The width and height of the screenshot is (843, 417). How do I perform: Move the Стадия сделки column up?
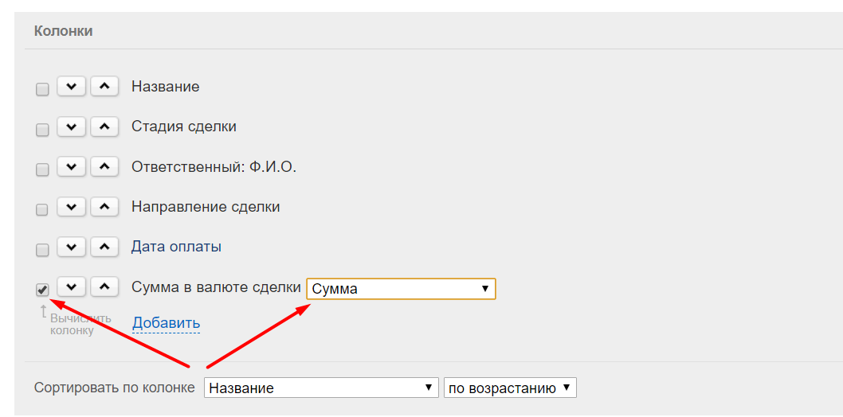click(104, 127)
